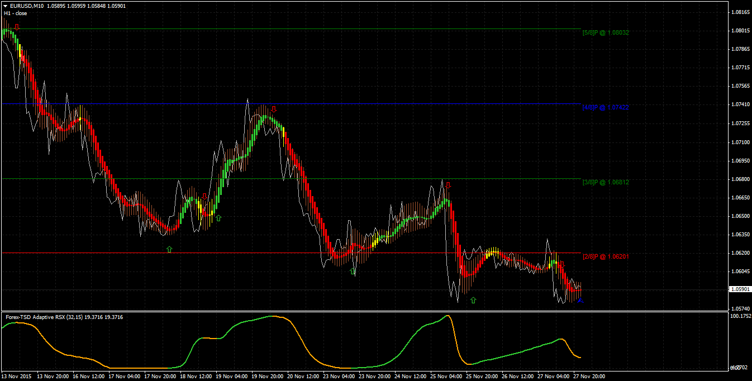Click the '27 Nov 20:00' time axis label

(588, 377)
